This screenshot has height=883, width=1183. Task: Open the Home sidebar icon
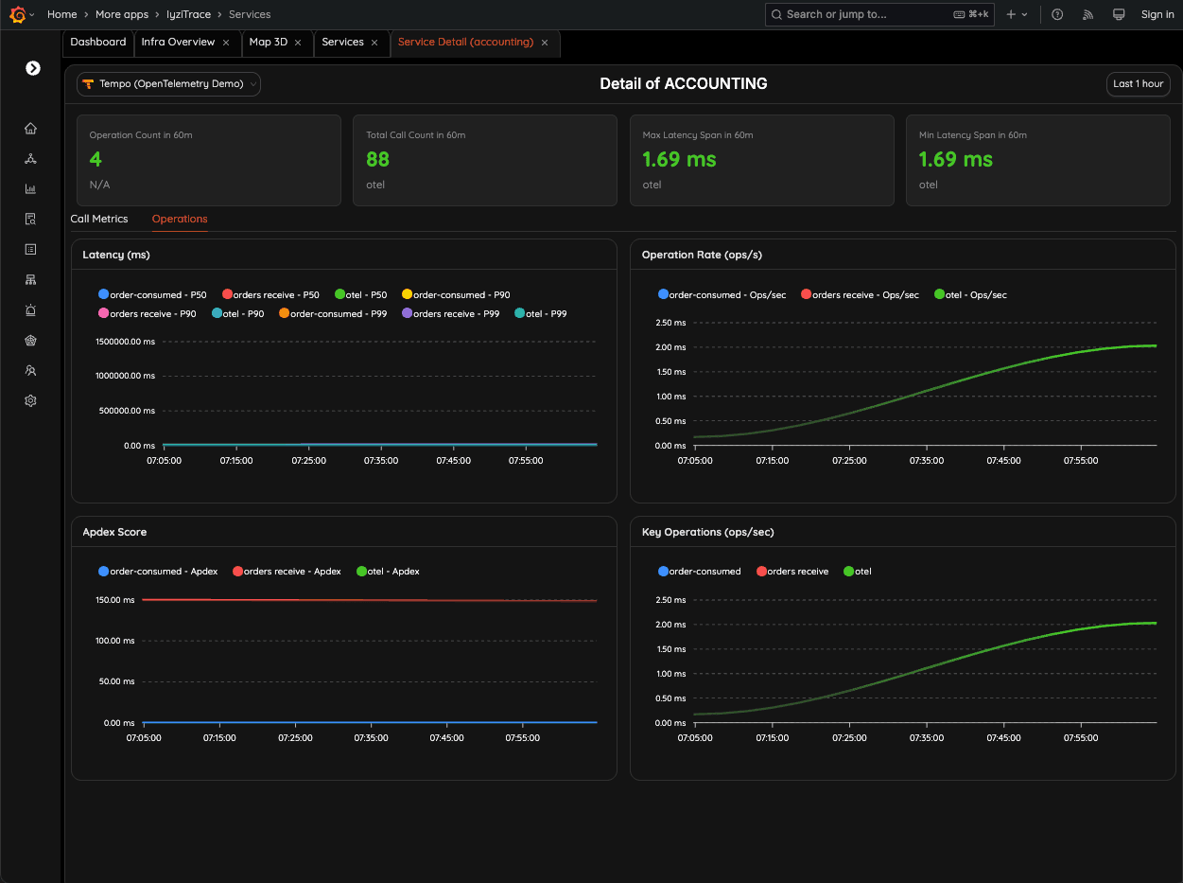click(x=30, y=128)
